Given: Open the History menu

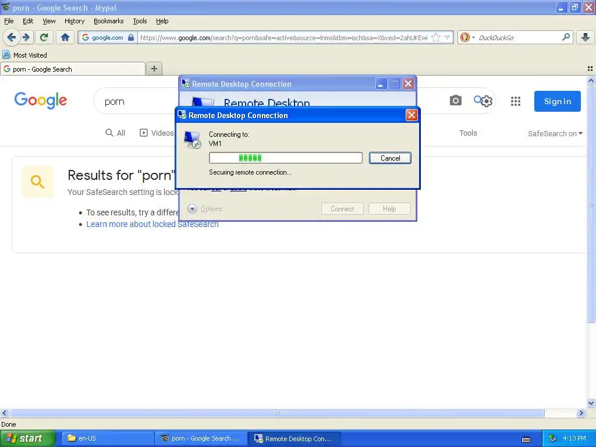Looking at the screenshot, I should point(74,21).
